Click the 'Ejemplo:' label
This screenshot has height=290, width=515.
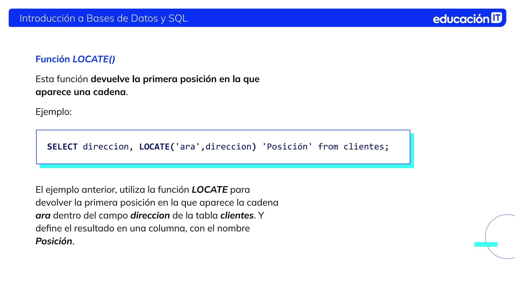[x=54, y=112]
